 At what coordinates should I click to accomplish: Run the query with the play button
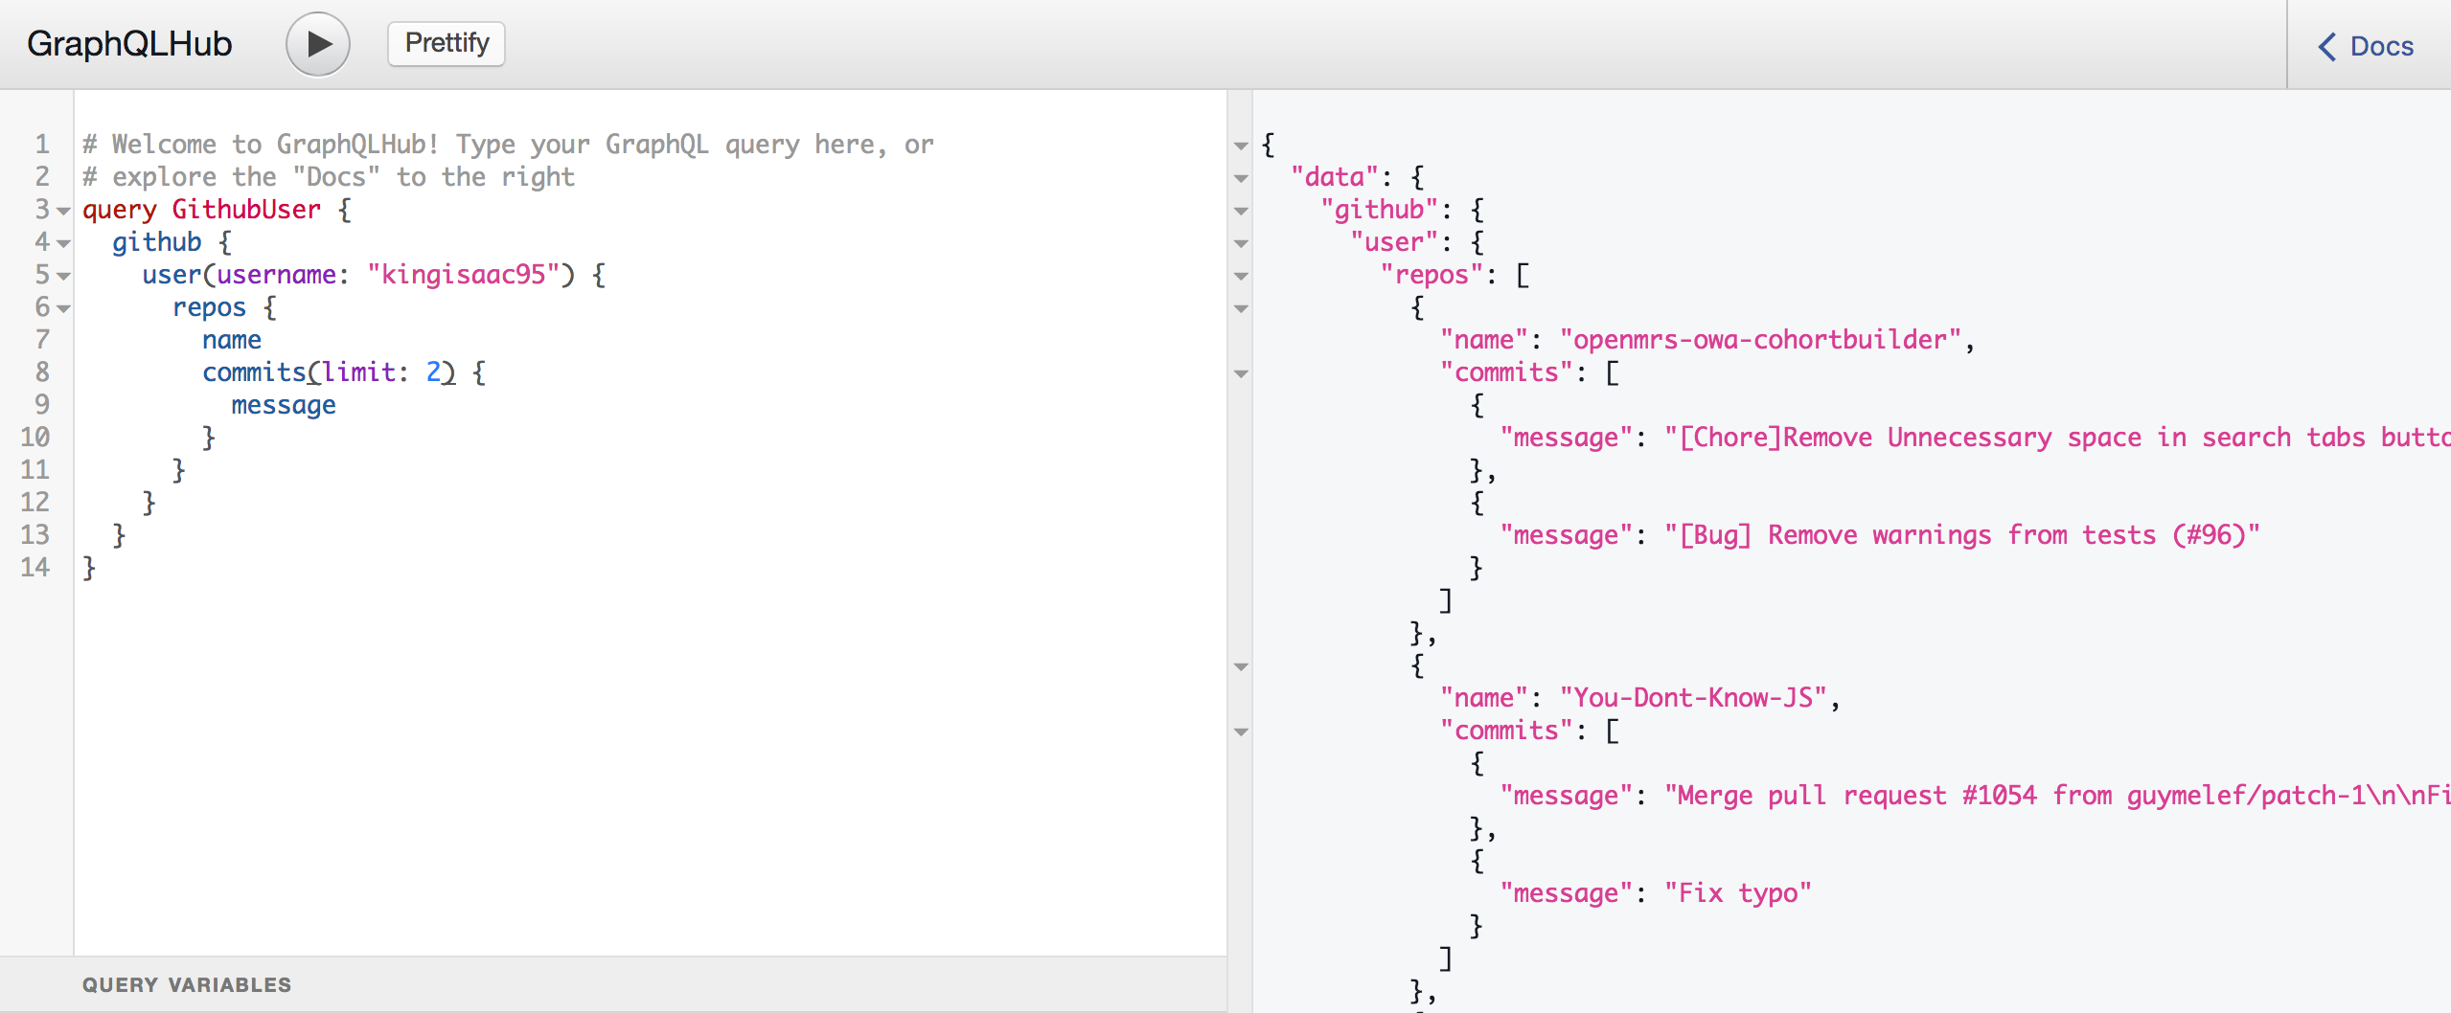tap(318, 44)
